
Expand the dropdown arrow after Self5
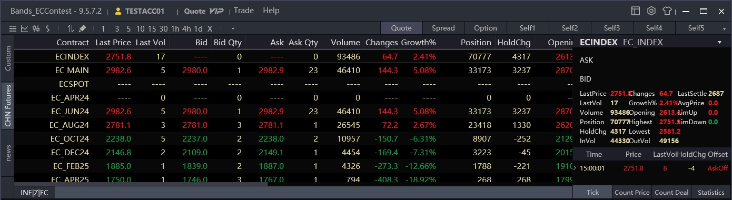(724, 28)
